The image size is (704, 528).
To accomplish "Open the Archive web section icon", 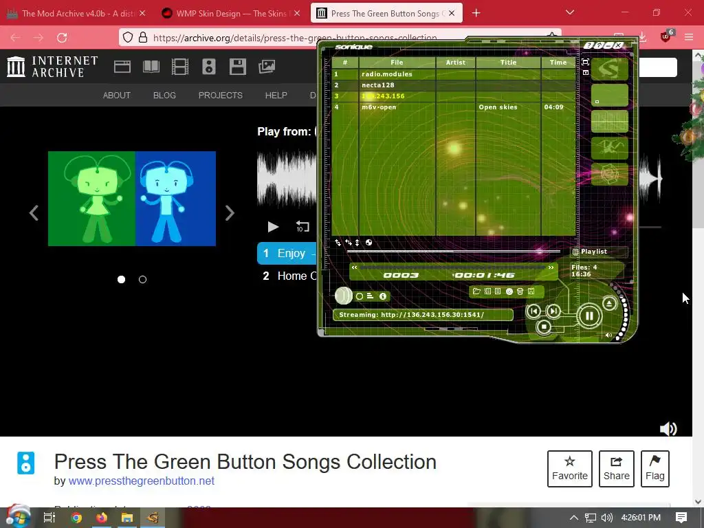I will coord(122,67).
